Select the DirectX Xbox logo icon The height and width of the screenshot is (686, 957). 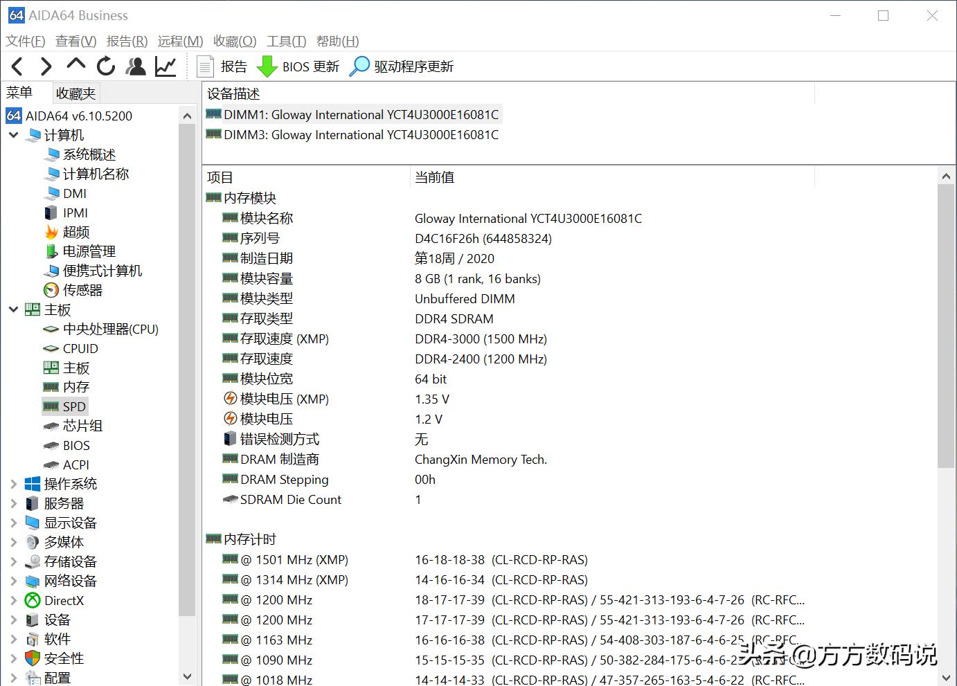point(33,600)
